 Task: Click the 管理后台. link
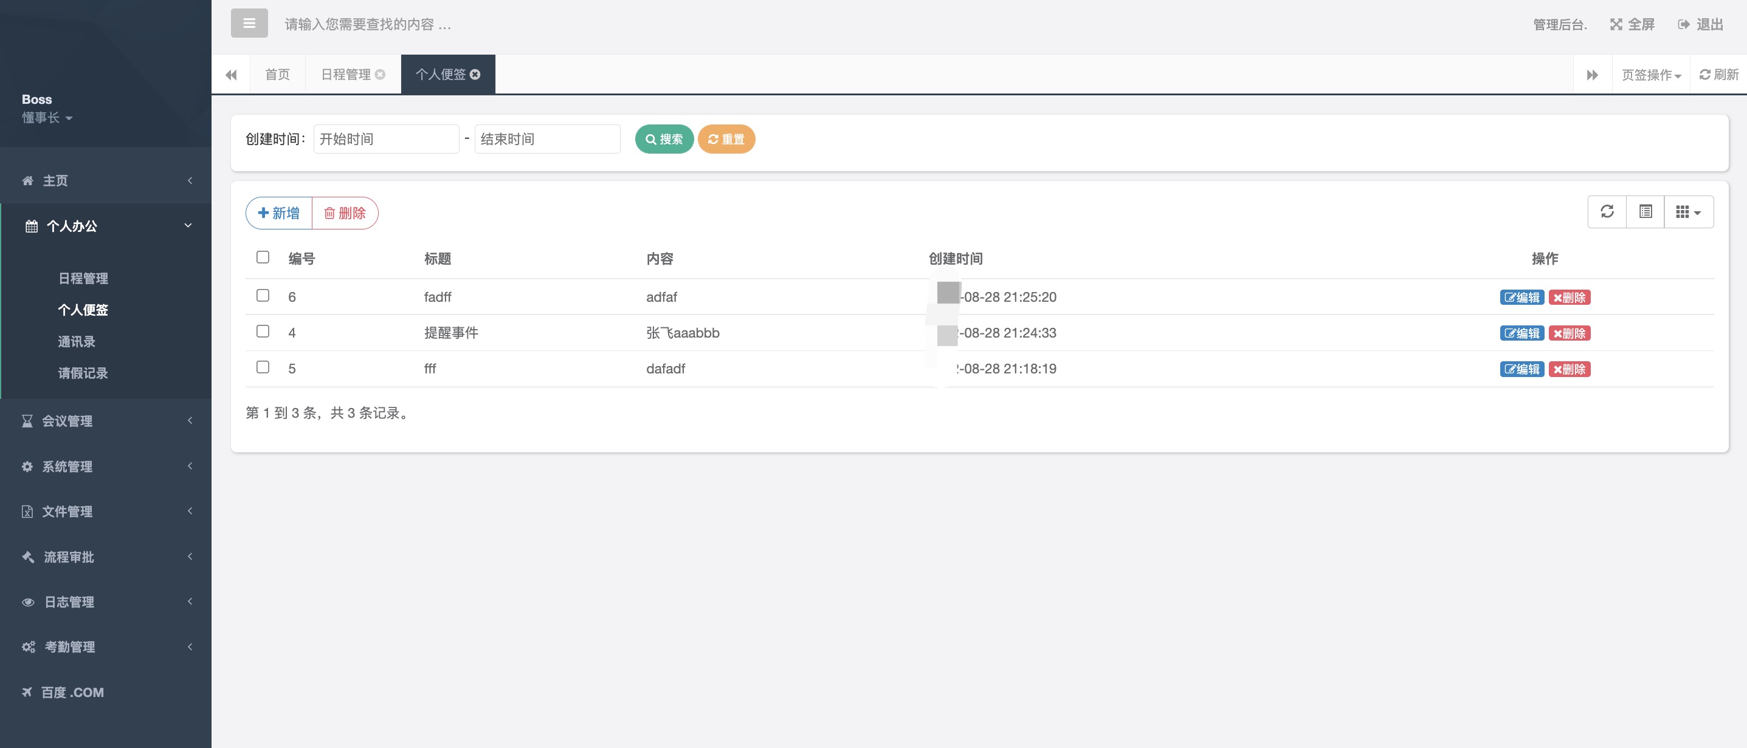[1560, 24]
